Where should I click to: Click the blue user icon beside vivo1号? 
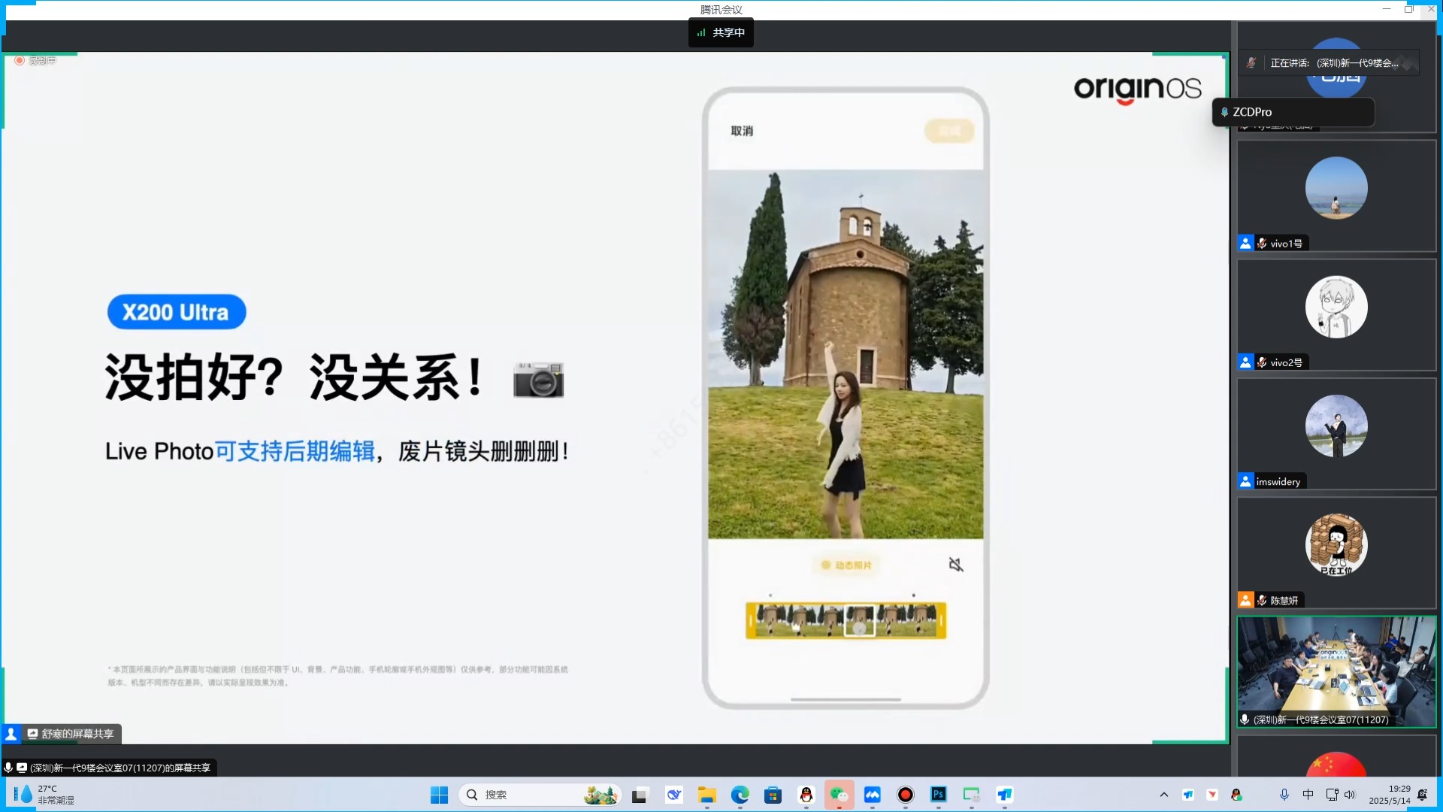(x=1245, y=244)
